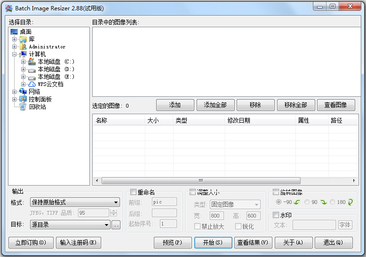
Task: Sort by the 名称 column header
Action: 119,120
